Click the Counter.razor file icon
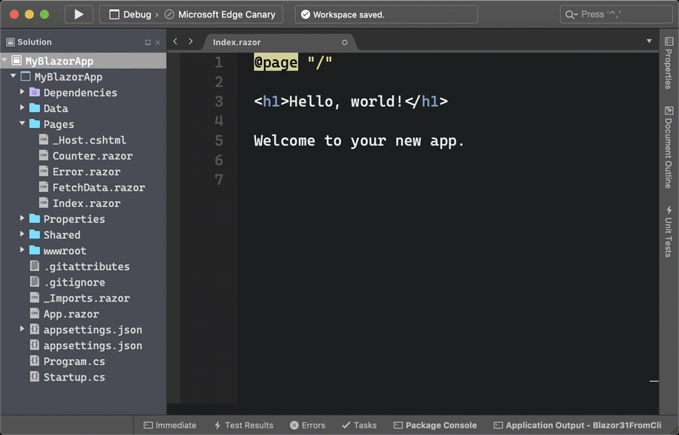This screenshot has width=679, height=435. pos(44,155)
